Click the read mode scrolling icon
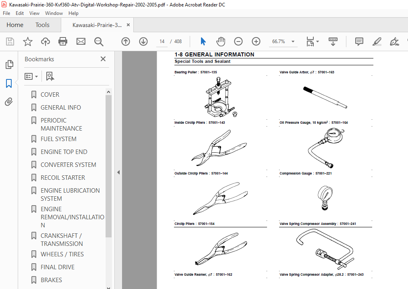Viewport: 408px width, 289px height. pyautogui.click(x=333, y=42)
